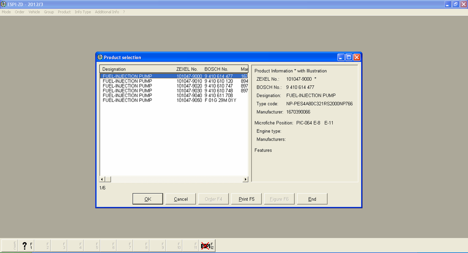
Task: Click BOSCH number 9 410 610 747 cell
Action: click(x=219, y=86)
